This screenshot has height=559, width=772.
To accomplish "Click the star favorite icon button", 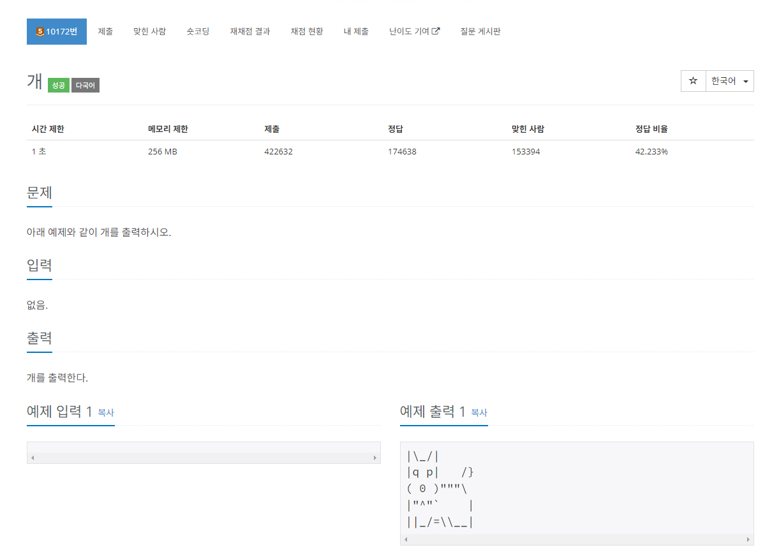I will tap(694, 81).
